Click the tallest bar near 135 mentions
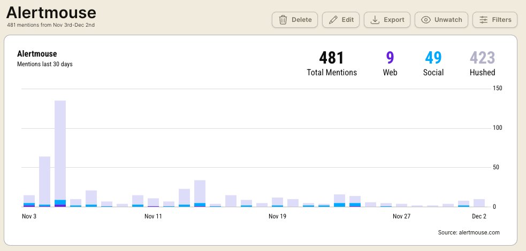 [60, 154]
